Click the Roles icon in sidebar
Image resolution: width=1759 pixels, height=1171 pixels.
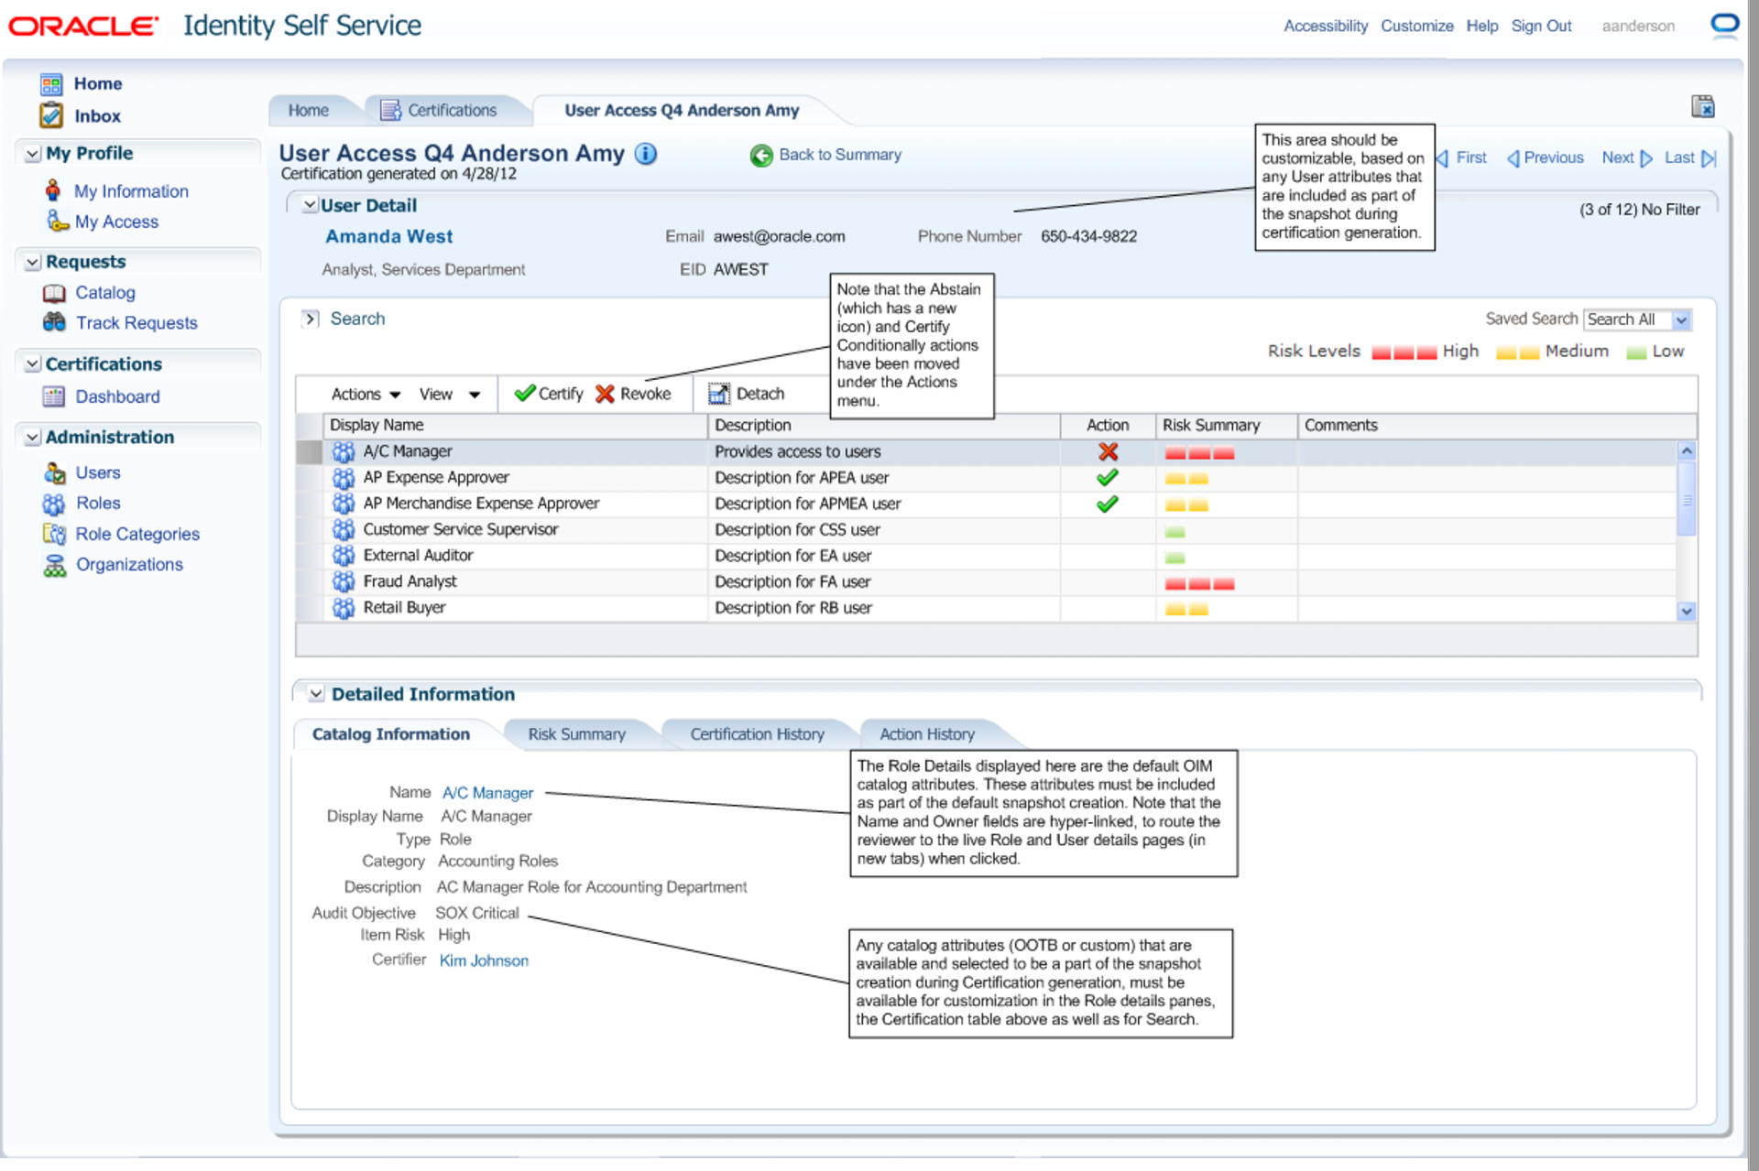54,504
